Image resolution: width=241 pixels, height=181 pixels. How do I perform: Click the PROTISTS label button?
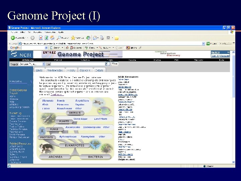click(47, 137)
